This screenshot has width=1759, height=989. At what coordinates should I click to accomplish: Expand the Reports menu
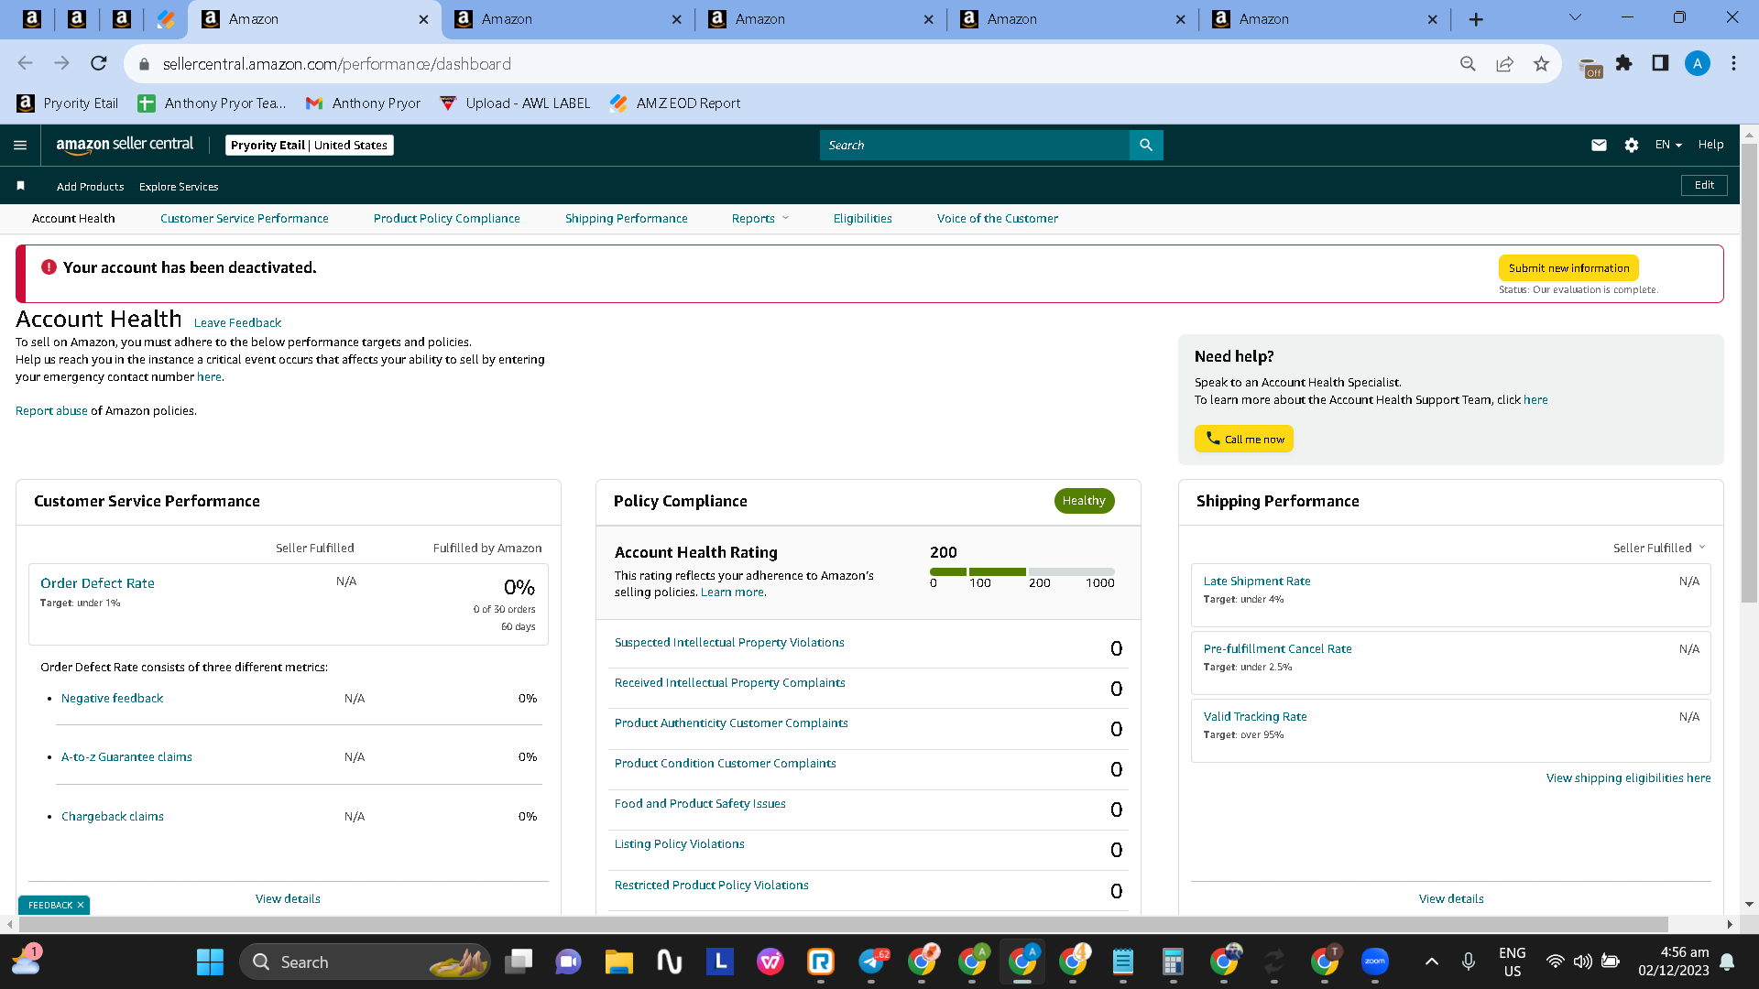(x=759, y=219)
